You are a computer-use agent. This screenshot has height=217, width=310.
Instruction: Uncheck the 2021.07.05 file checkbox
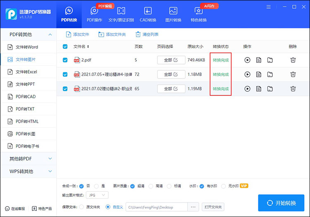pos(65,74)
